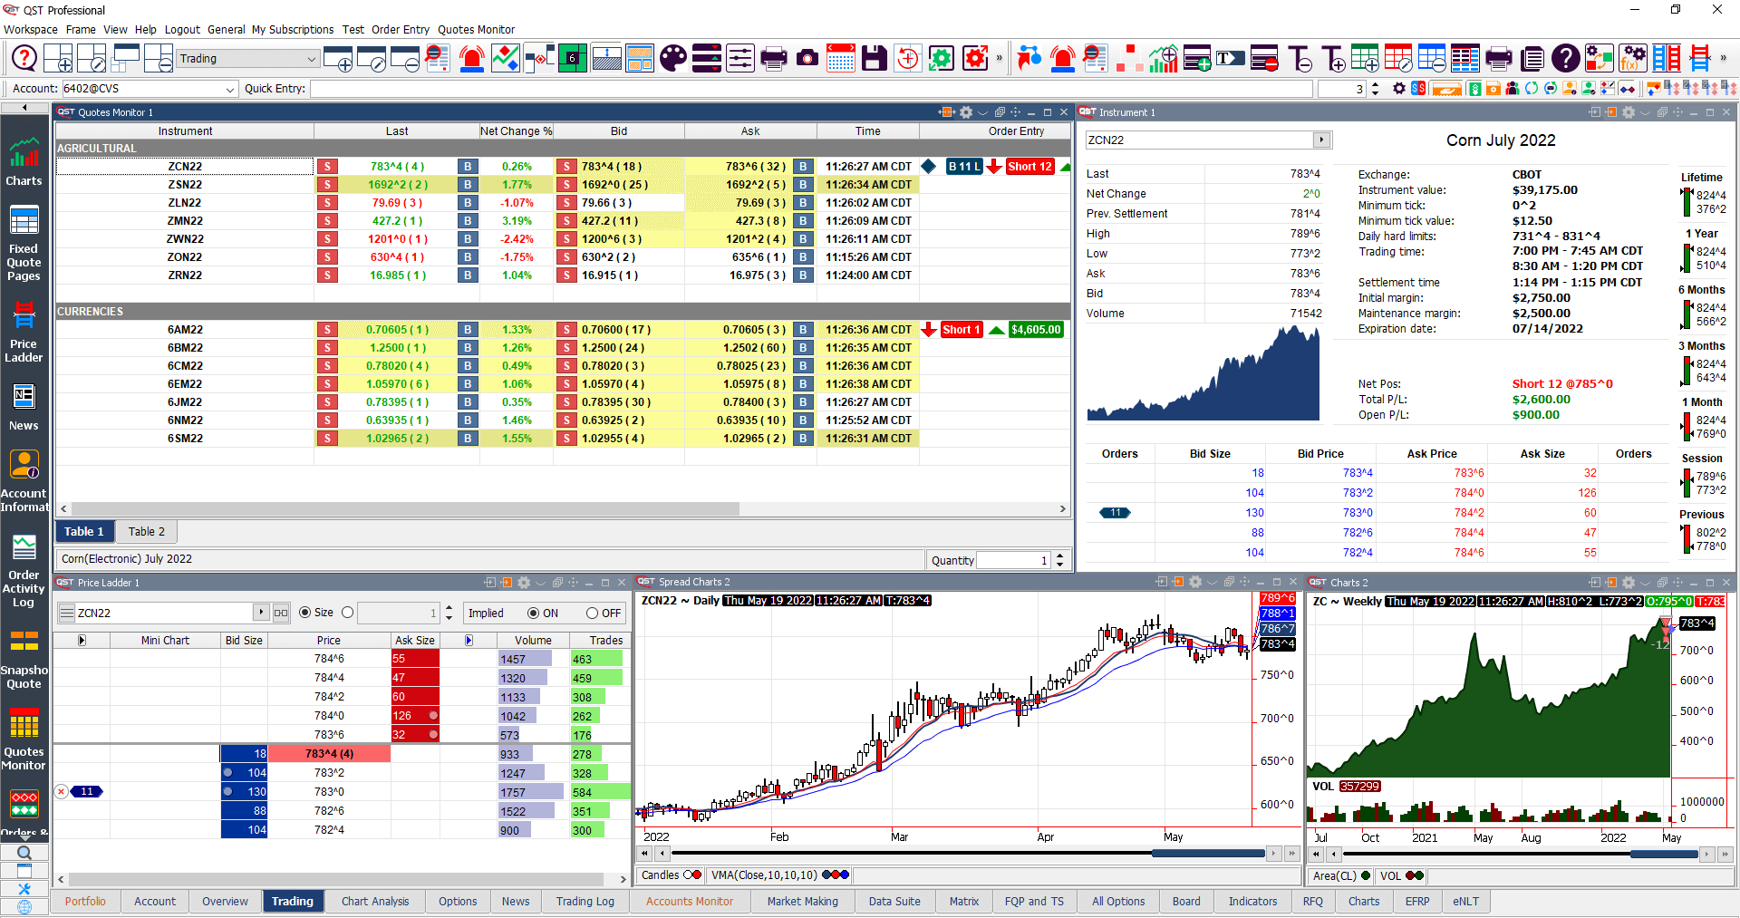
Task: Open the Price Ladder sidebar panel
Action: coord(24,331)
